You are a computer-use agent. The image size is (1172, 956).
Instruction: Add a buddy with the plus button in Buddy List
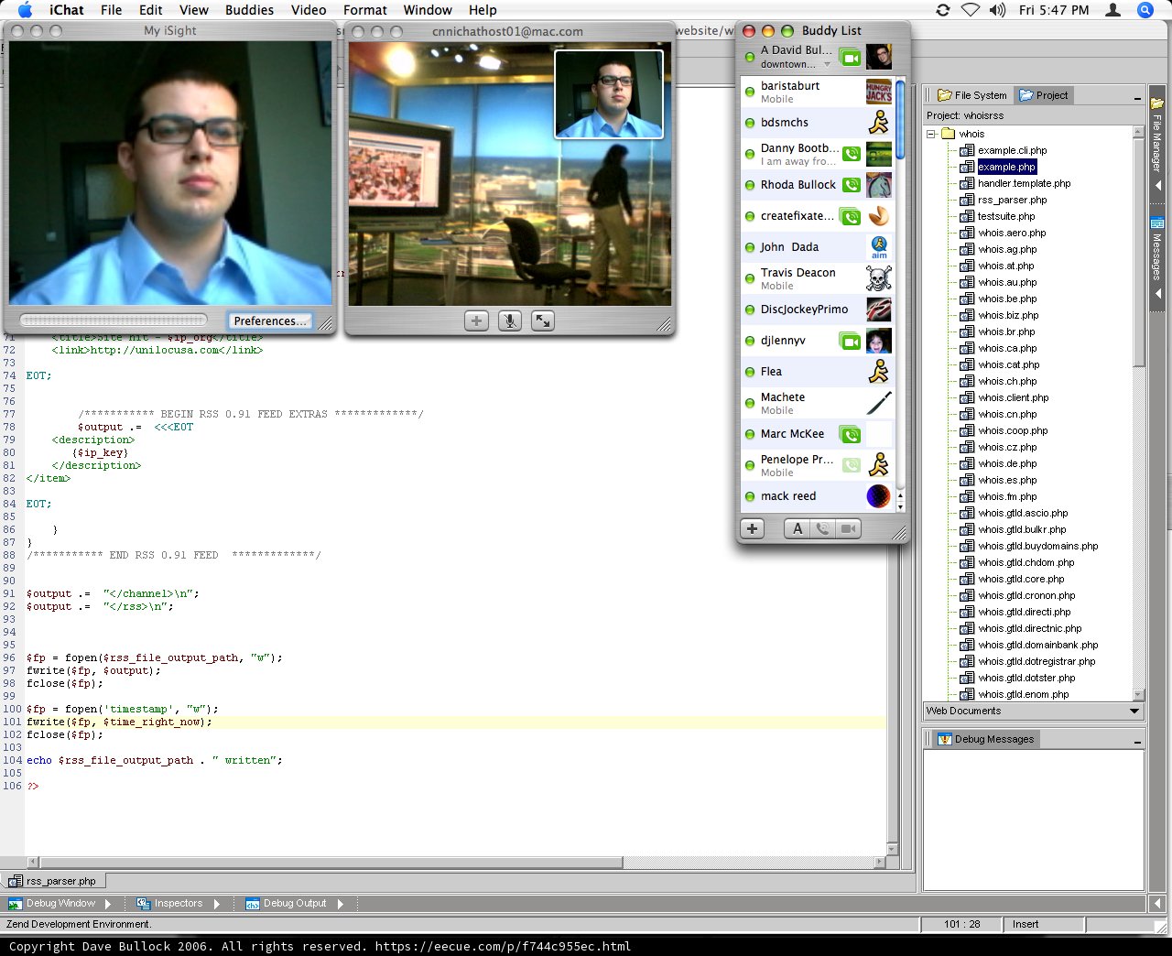point(753,528)
